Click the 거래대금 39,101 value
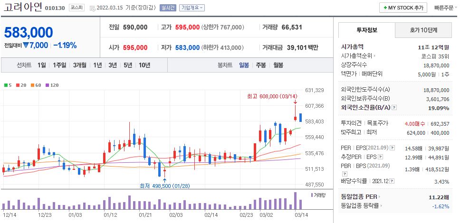Screen dimensions: 460x223 (297, 47)
